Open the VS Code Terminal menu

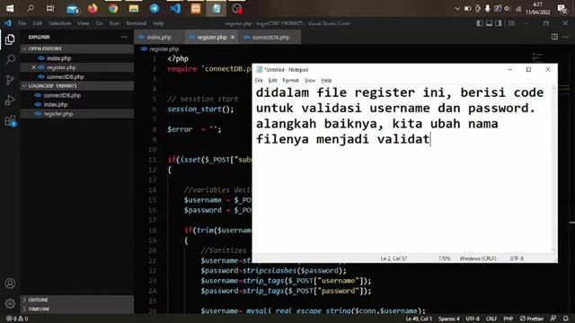(x=136, y=23)
